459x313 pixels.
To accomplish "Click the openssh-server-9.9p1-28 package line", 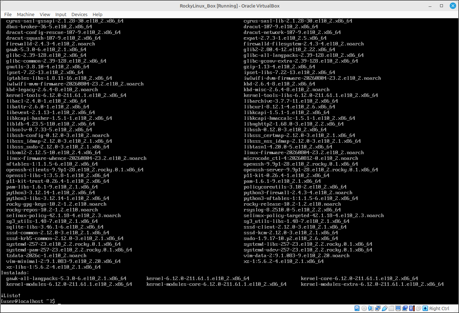I will click(311, 170).
